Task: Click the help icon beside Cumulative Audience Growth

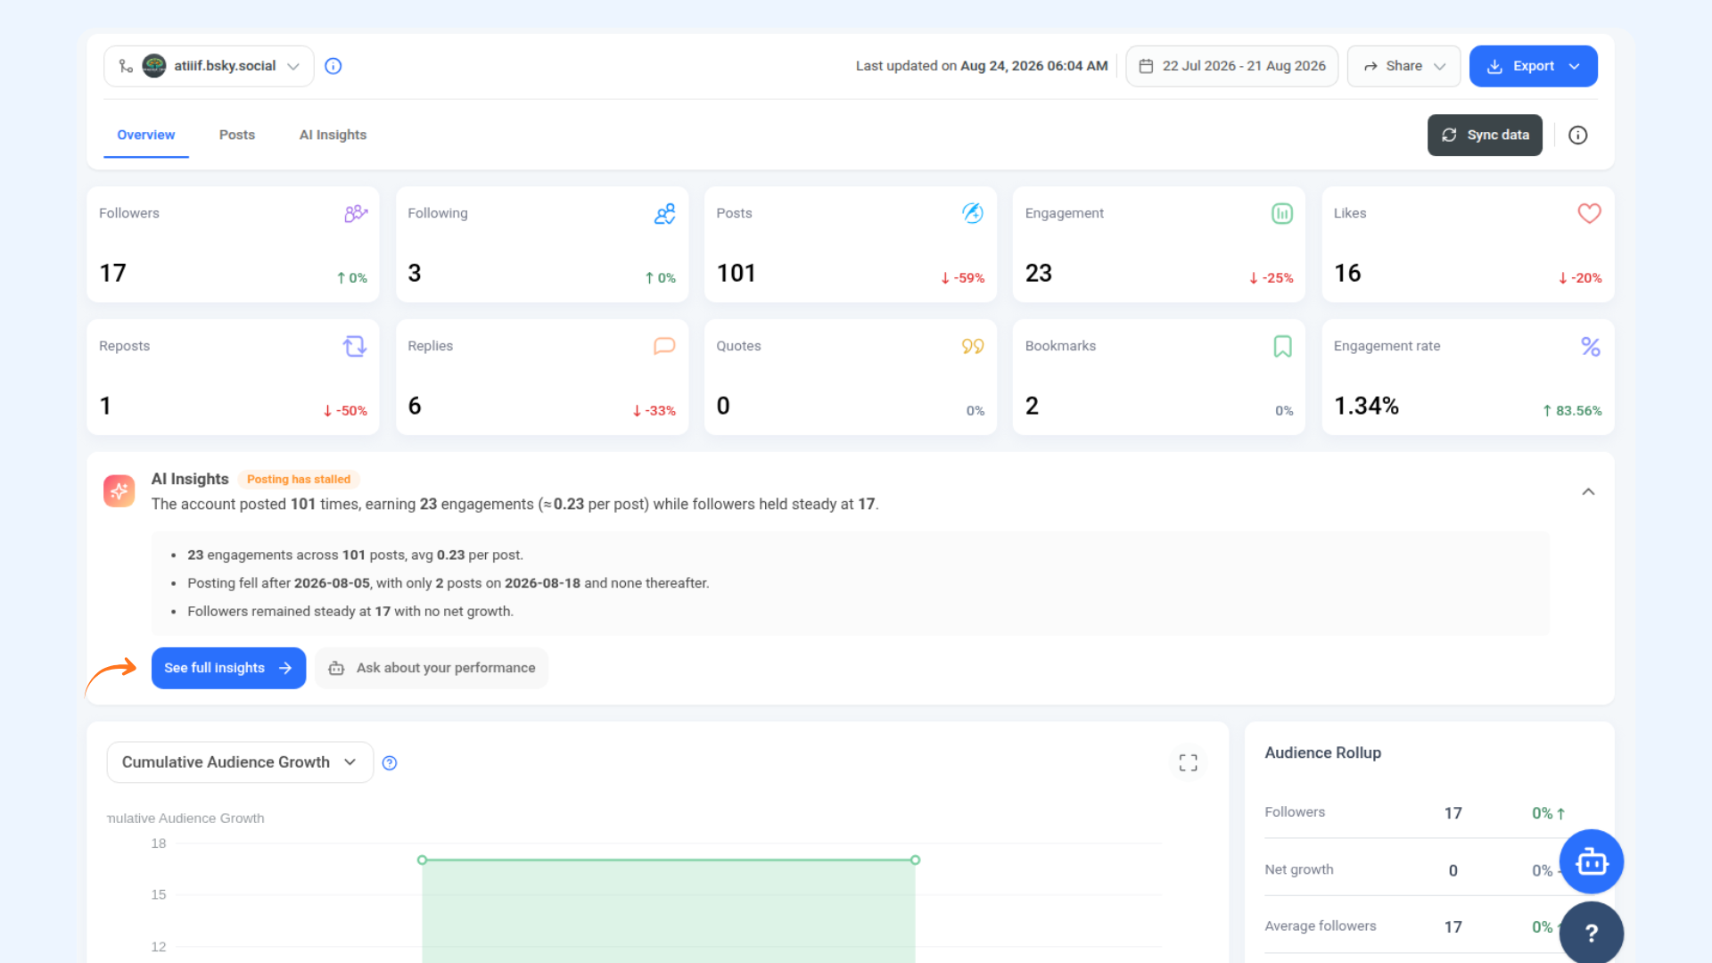Action: pos(390,762)
